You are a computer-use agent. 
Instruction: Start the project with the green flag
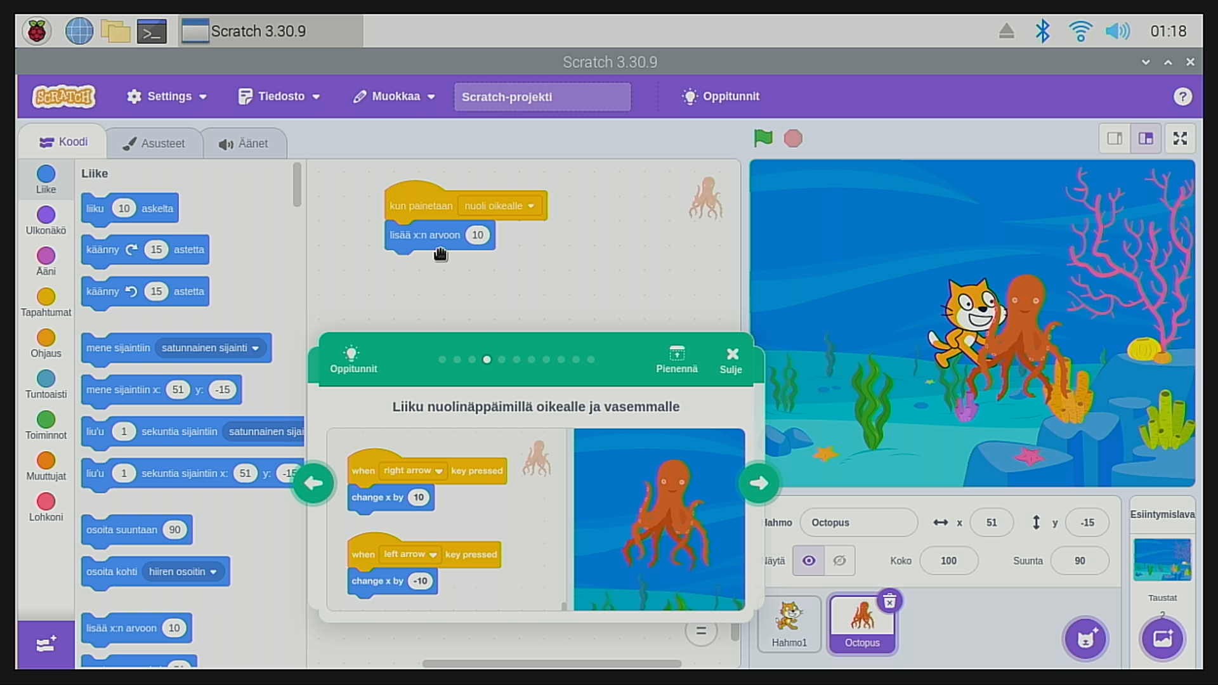tap(763, 138)
